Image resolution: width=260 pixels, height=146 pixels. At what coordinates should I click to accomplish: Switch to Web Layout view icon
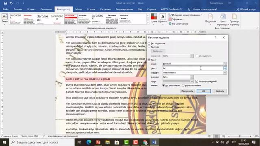224,136
